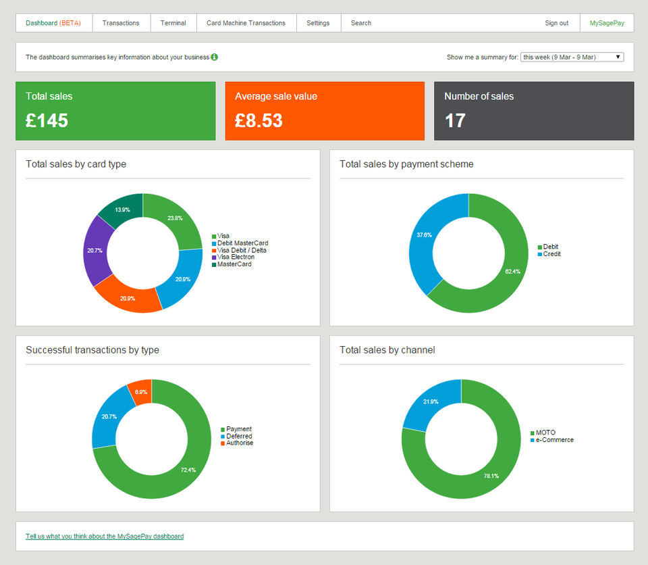Click the green info icon beside dashboard description
The height and width of the screenshot is (565, 648).
(214, 57)
